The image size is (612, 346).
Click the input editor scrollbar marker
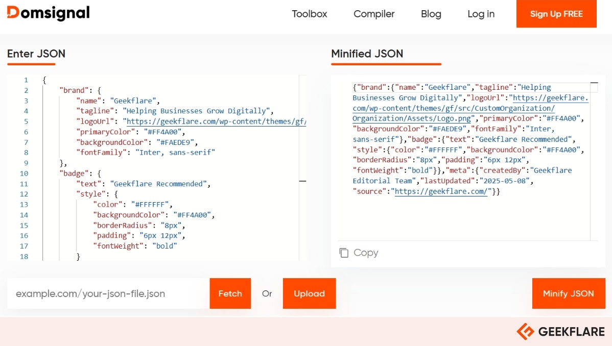[302, 181]
